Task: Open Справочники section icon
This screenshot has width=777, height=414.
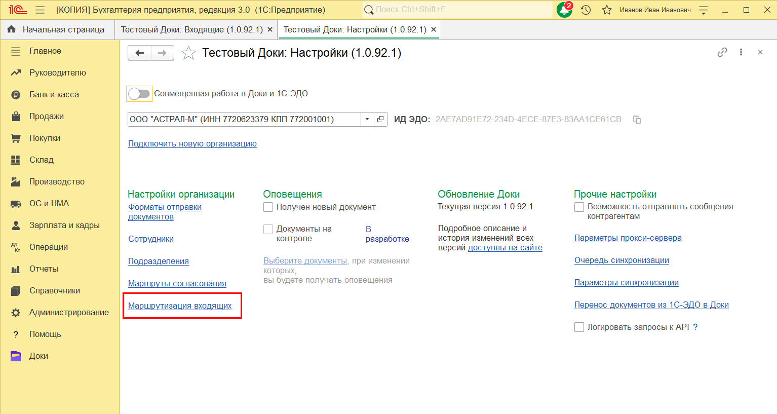Action: pos(16,290)
